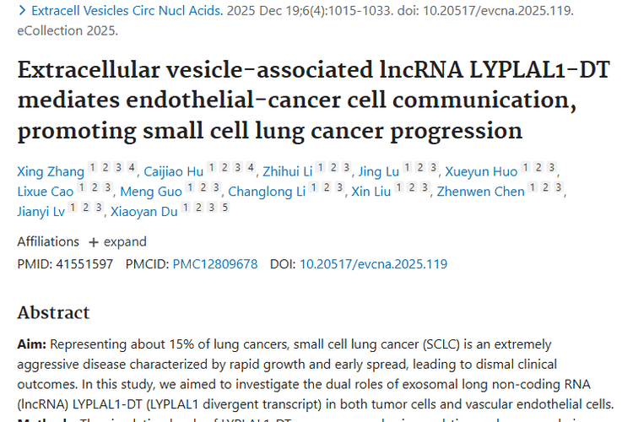Viewport: 633px width, 422px height.
Task: Click author name Lixue Cao
Action: point(45,192)
